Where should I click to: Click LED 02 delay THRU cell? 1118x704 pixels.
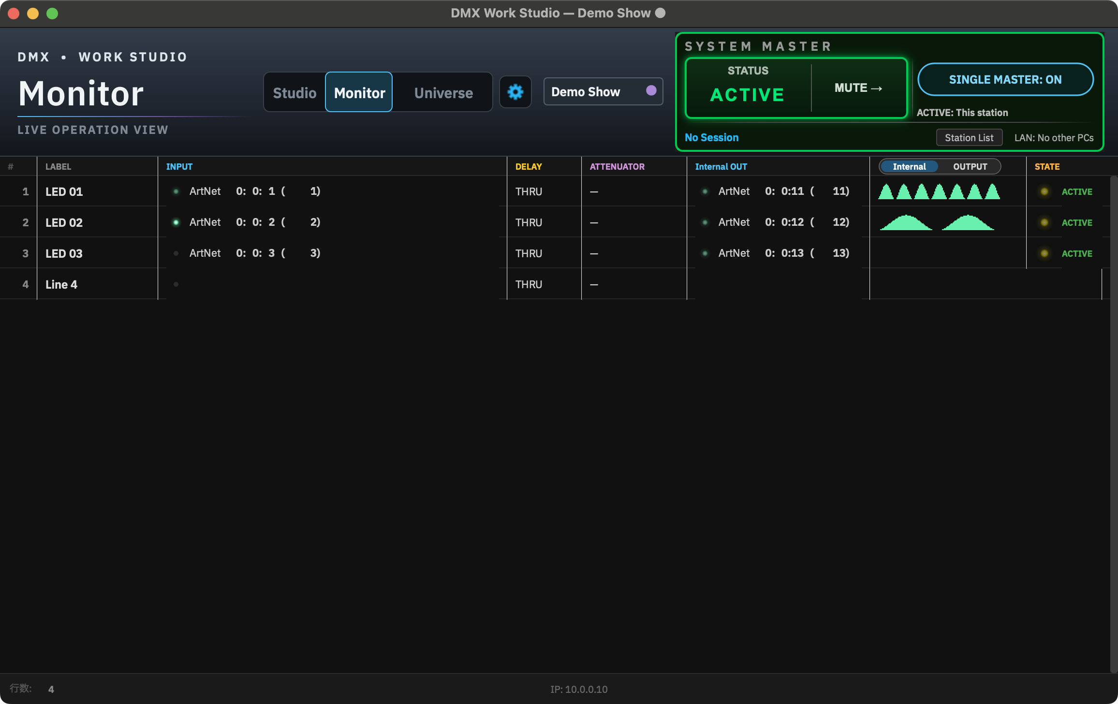pyautogui.click(x=544, y=222)
